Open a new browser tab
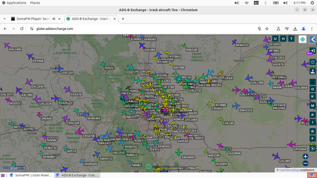The width and height of the screenshot is (317, 178). 123,19
